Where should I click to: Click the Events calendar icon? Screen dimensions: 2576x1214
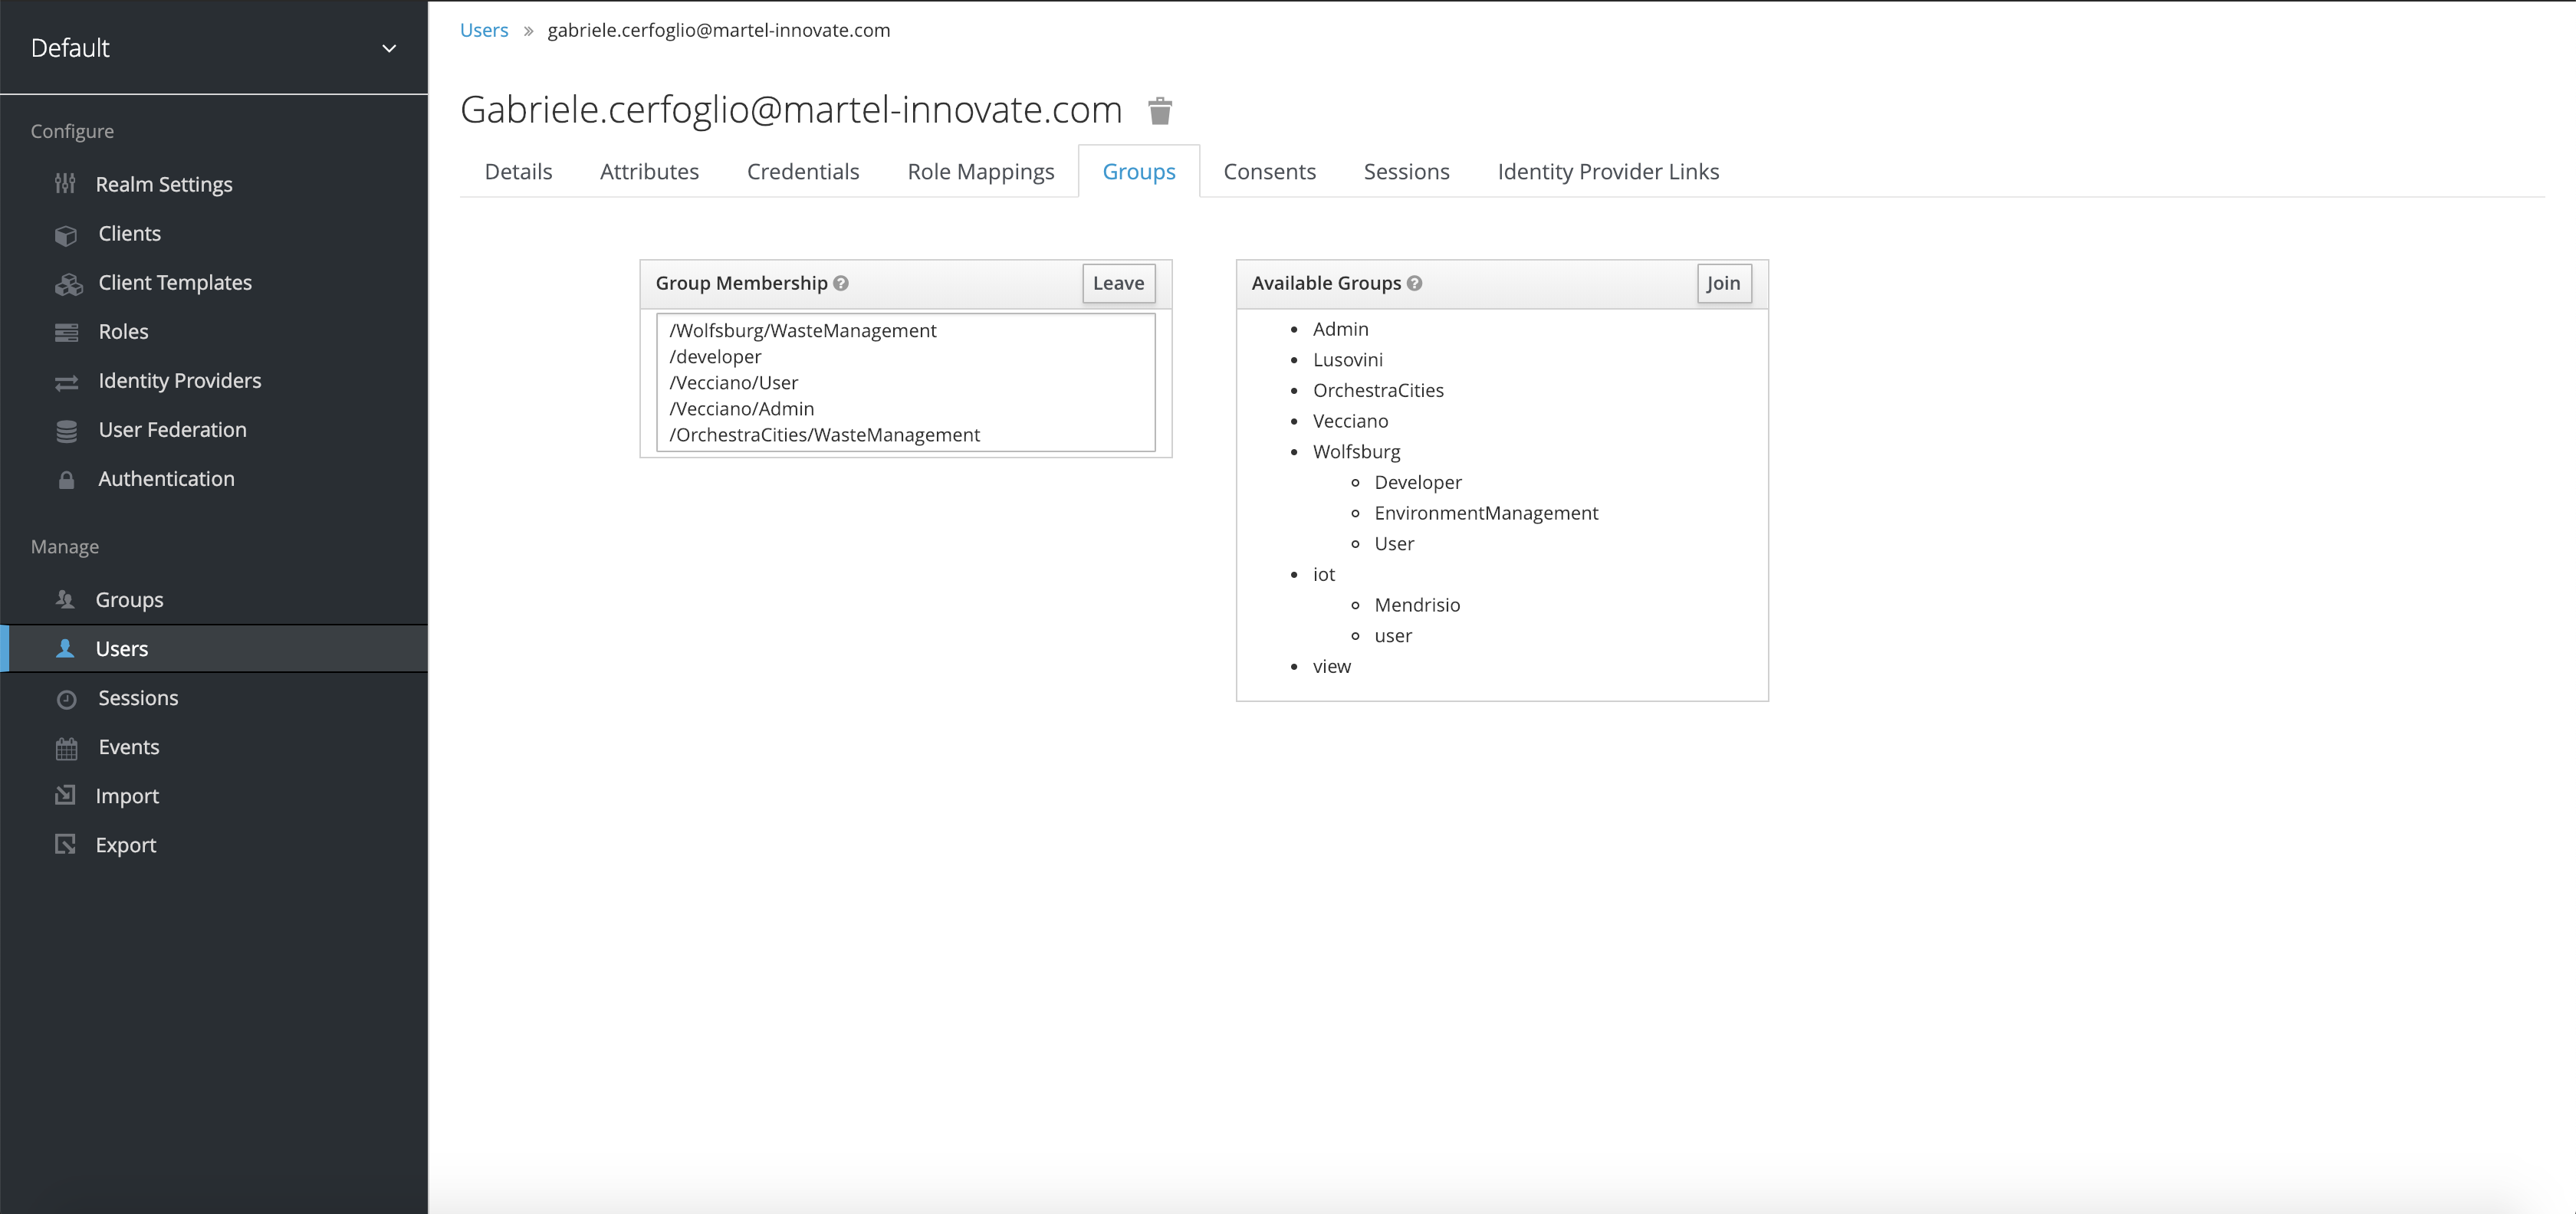(66, 748)
